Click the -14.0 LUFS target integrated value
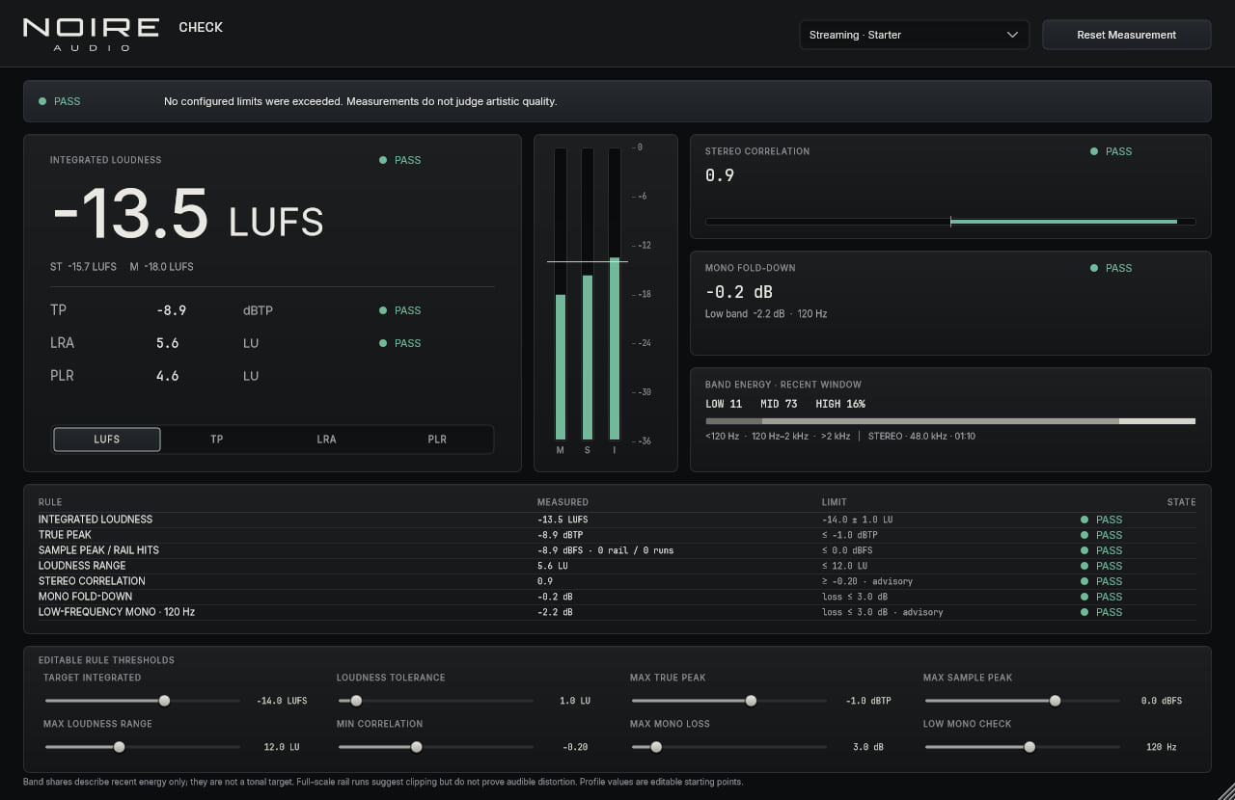This screenshot has height=800, width=1235. pyautogui.click(x=282, y=701)
